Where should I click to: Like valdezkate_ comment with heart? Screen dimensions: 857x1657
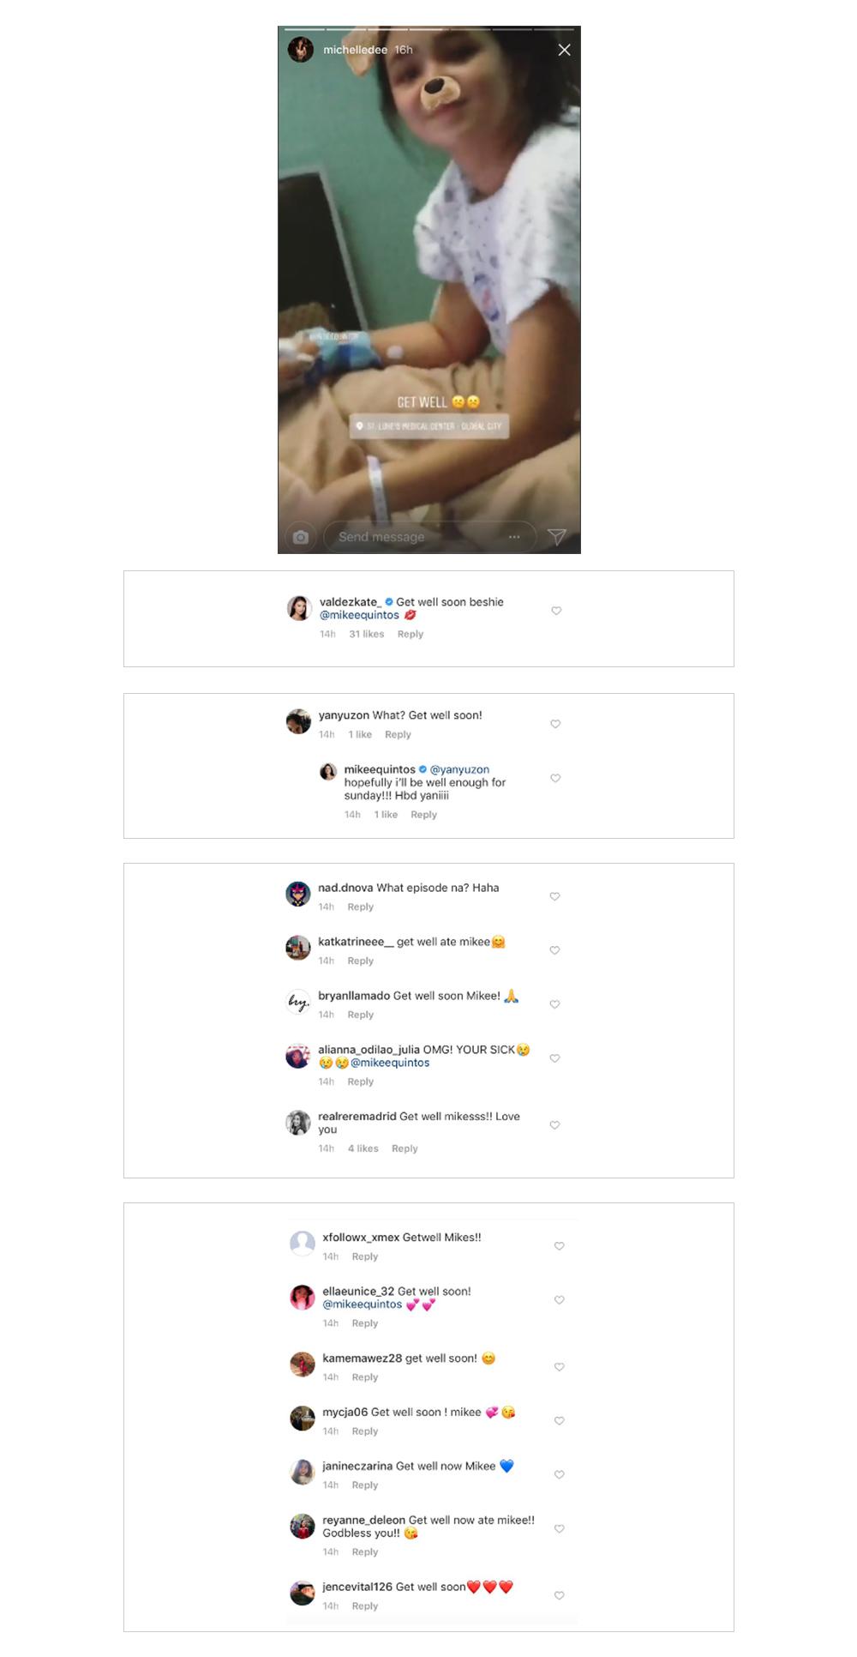click(556, 611)
